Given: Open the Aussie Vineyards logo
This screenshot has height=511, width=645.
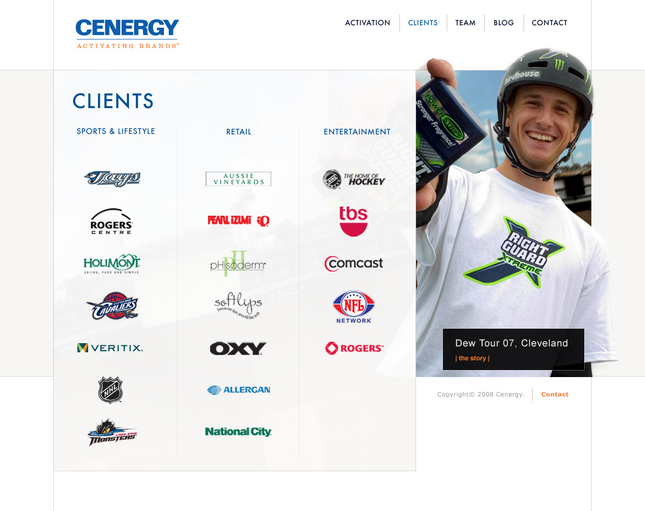Looking at the screenshot, I should click(238, 179).
